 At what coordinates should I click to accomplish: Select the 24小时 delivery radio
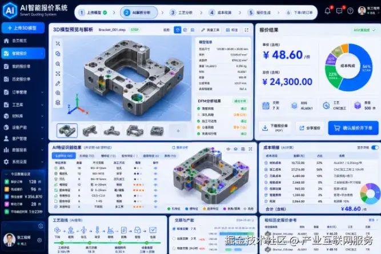pos(174,248)
